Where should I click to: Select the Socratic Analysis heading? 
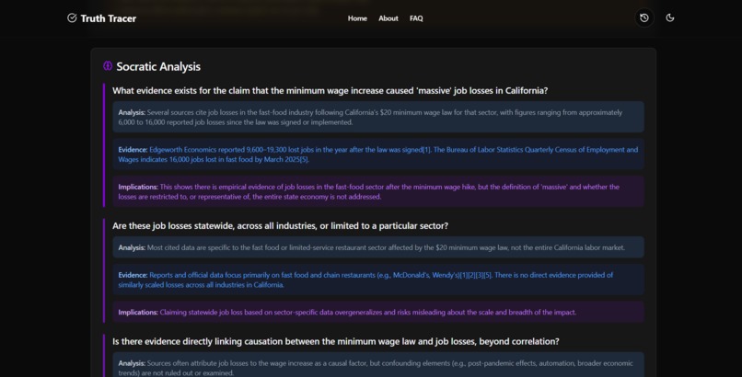(158, 66)
